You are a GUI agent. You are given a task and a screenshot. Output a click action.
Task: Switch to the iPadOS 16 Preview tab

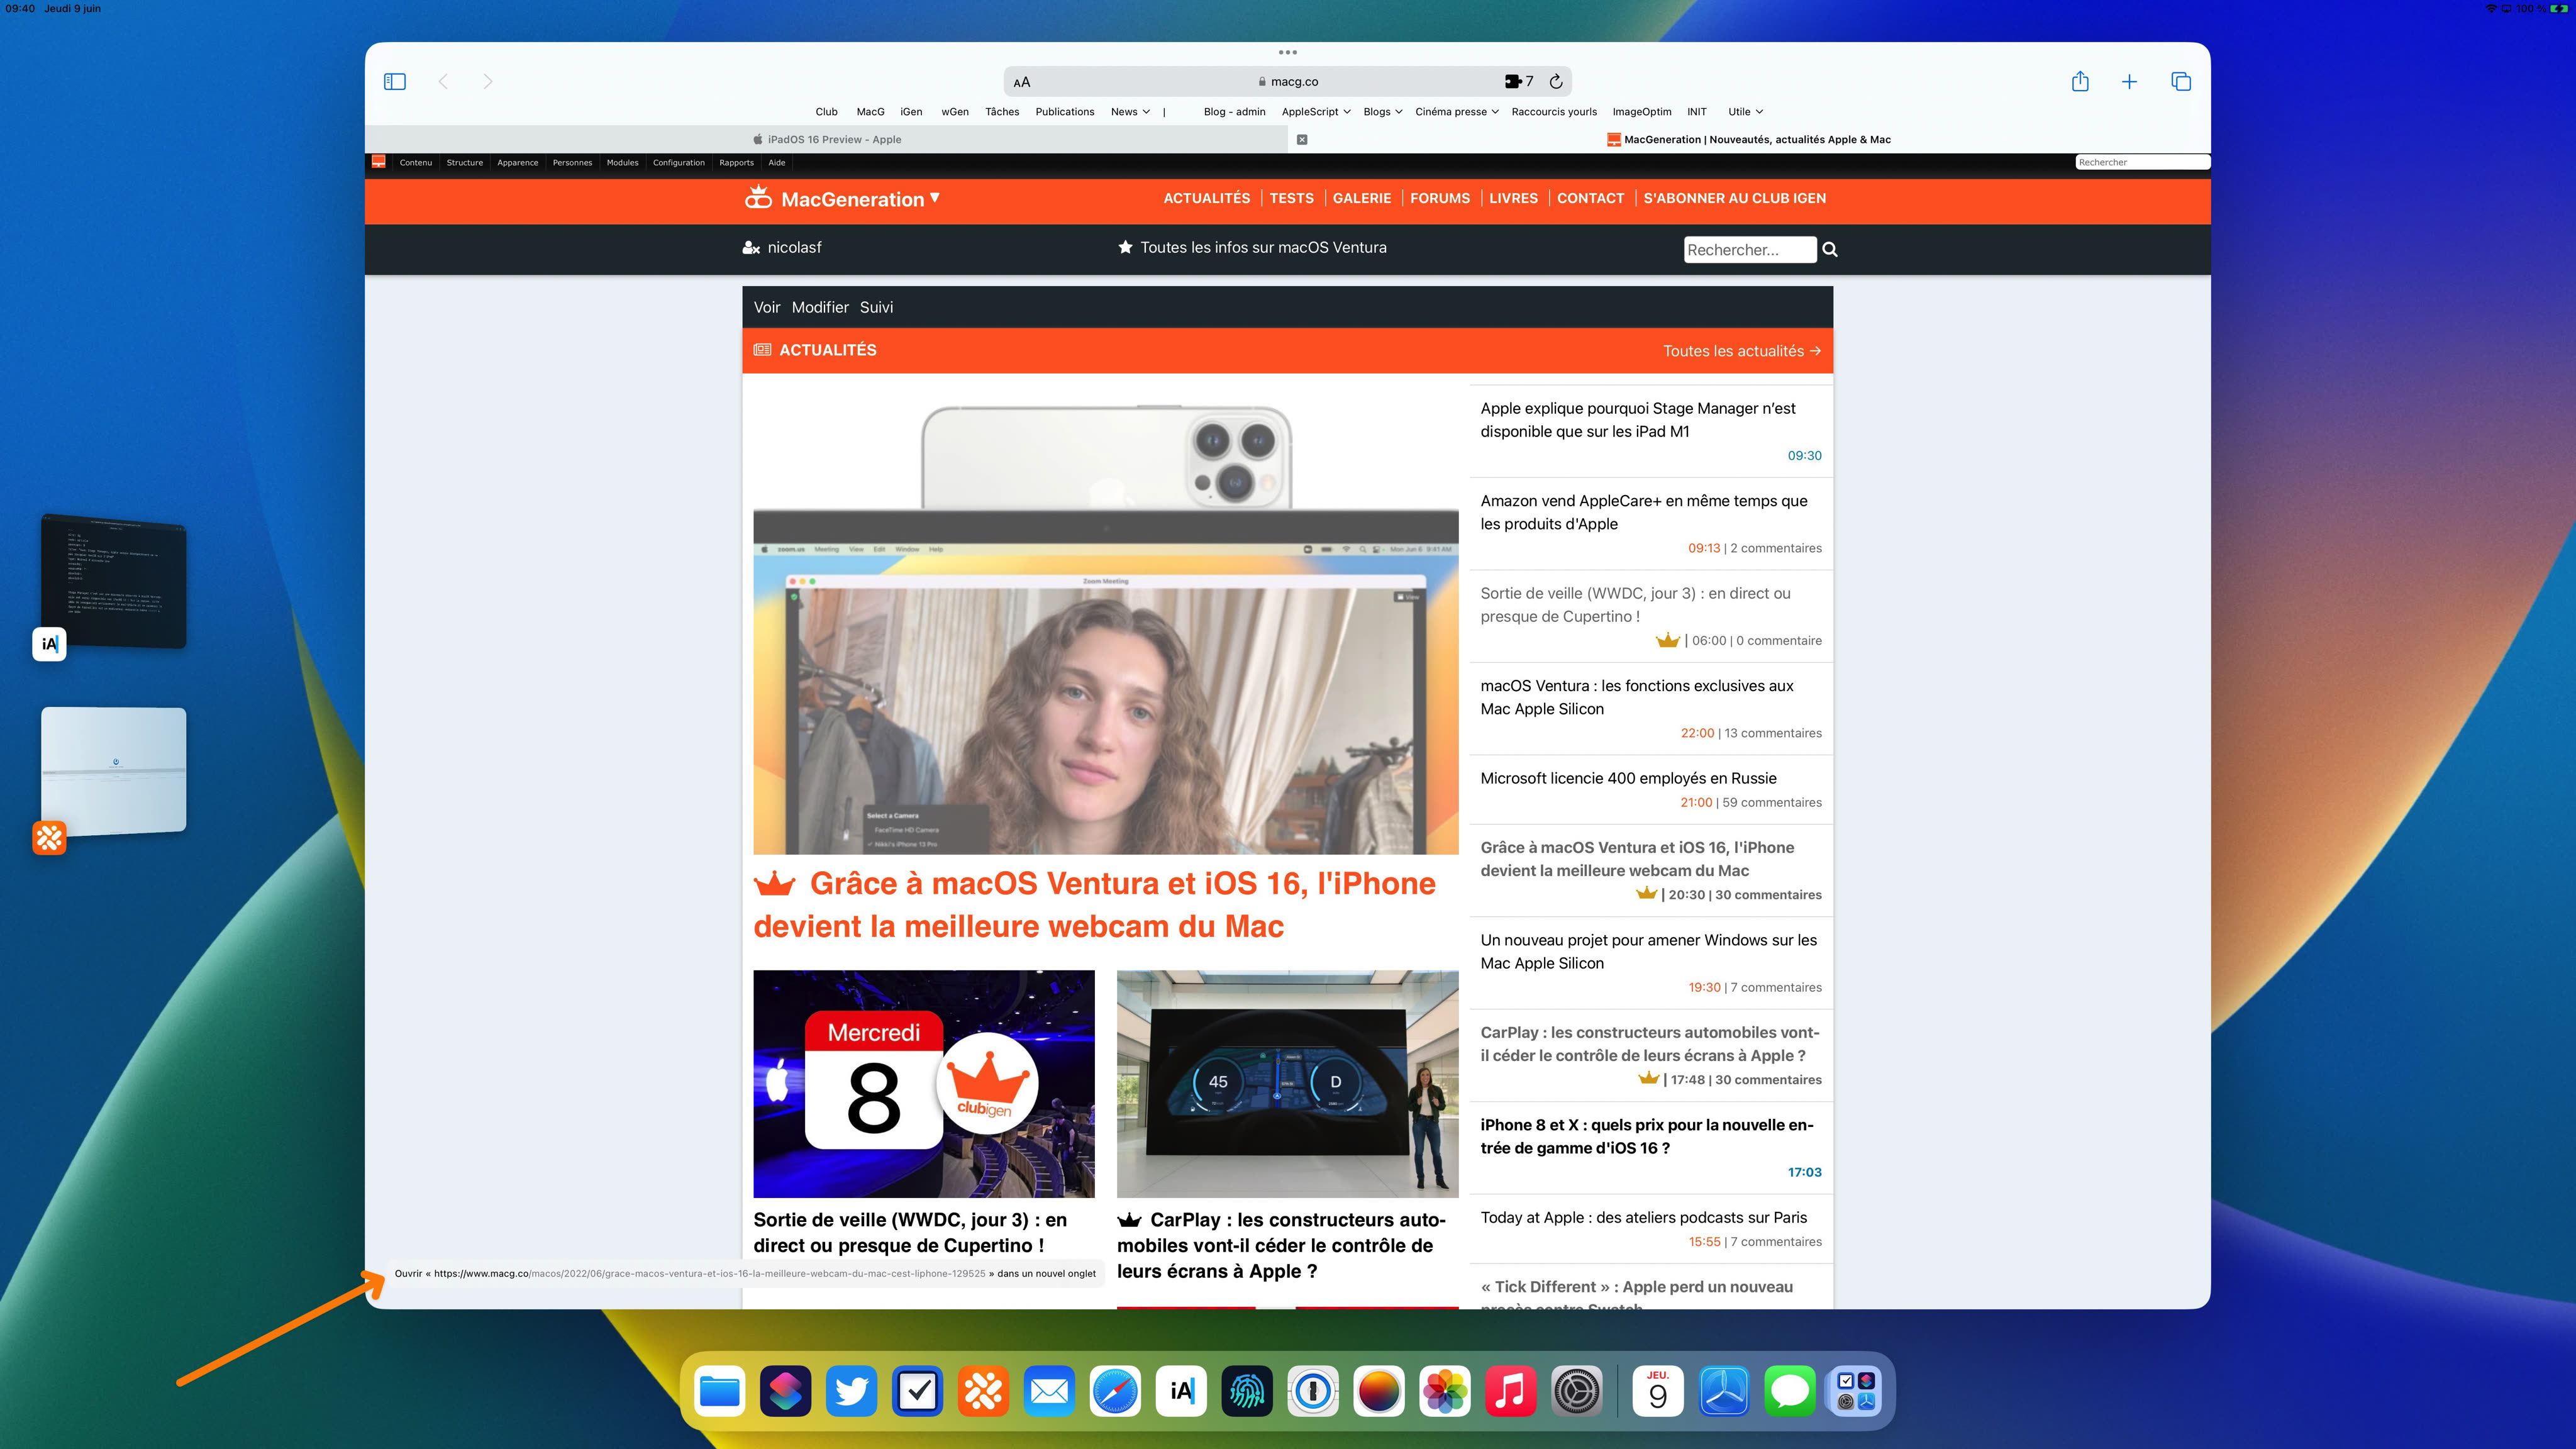[x=827, y=139]
